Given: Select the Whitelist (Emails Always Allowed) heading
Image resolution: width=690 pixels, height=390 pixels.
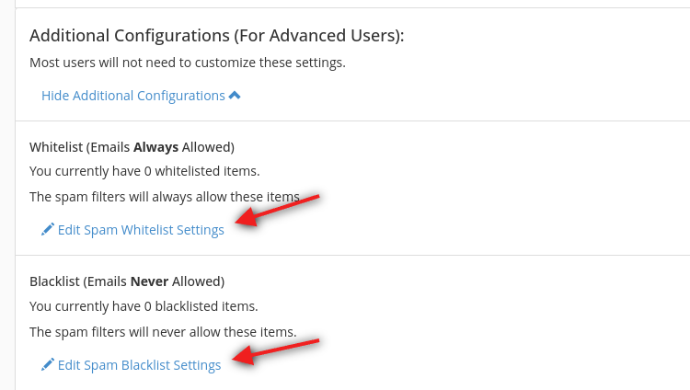Looking at the screenshot, I should (x=132, y=147).
